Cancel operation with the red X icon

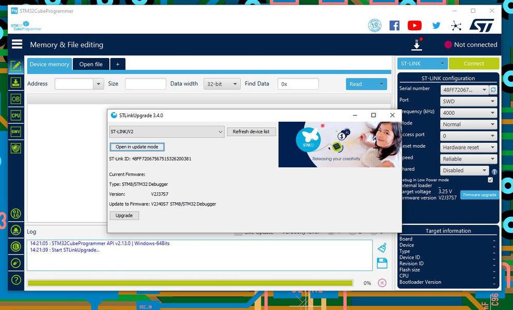click(382, 283)
